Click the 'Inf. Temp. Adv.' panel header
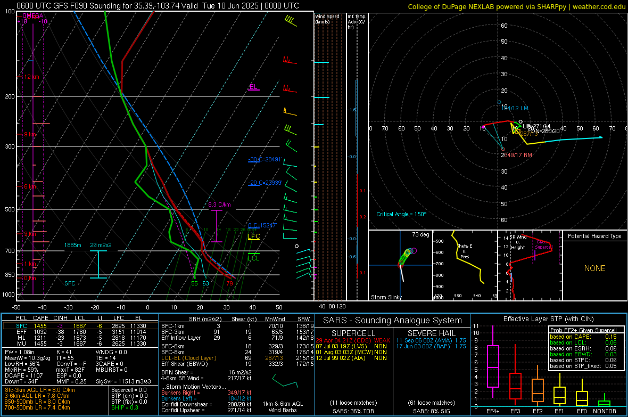Image resolution: width=628 pixels, height=417 pixels. tap(357, 22)
